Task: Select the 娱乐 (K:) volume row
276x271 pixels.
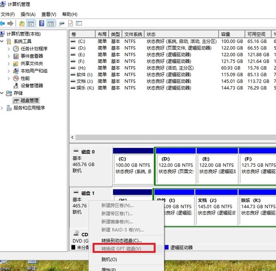Action: pyautogui.click(x=173, y=88)
